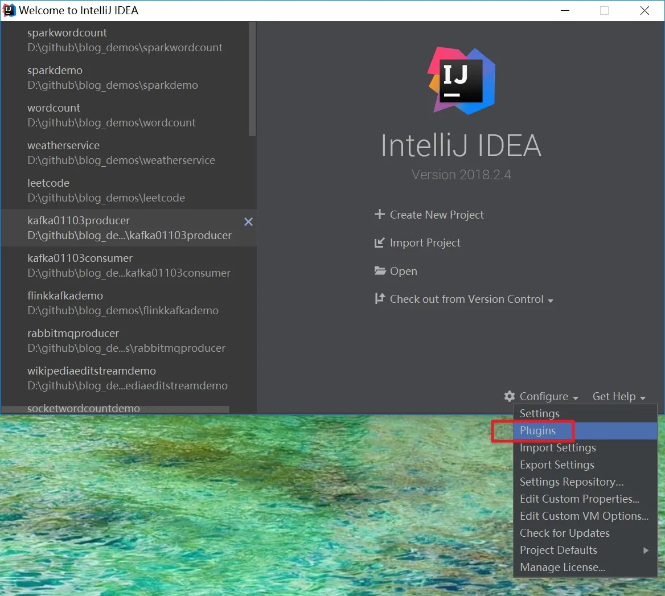Open recent project kafka01103consumer
Viewport: 665px width, 596px height.
click(x=129, y=265)
